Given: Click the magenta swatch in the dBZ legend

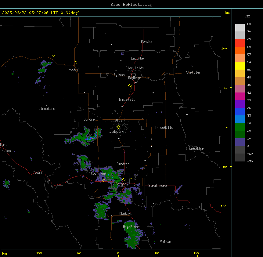Looking at the screenshot, I should pyautogui.click(x=240, y=96).
